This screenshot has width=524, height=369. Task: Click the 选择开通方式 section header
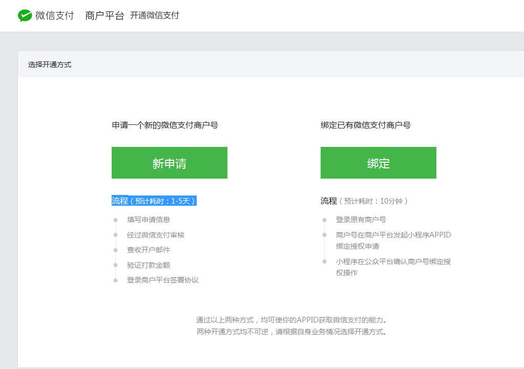[49, 64]
